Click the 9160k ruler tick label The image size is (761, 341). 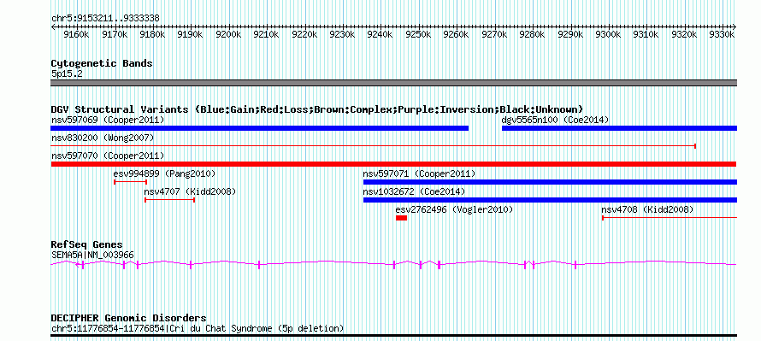[76, 35]
